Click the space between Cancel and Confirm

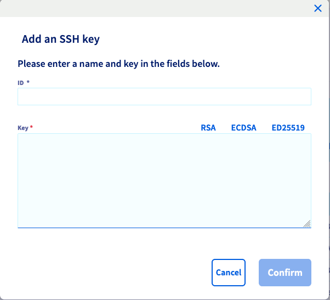pos(252,273)
